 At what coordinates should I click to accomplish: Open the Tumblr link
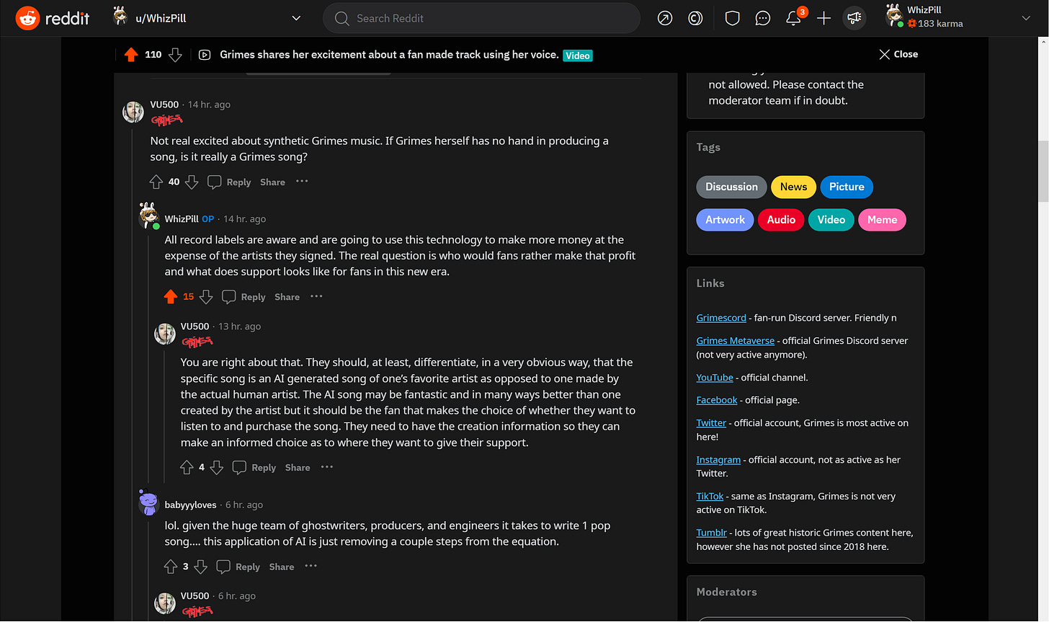tap(711, 533)
